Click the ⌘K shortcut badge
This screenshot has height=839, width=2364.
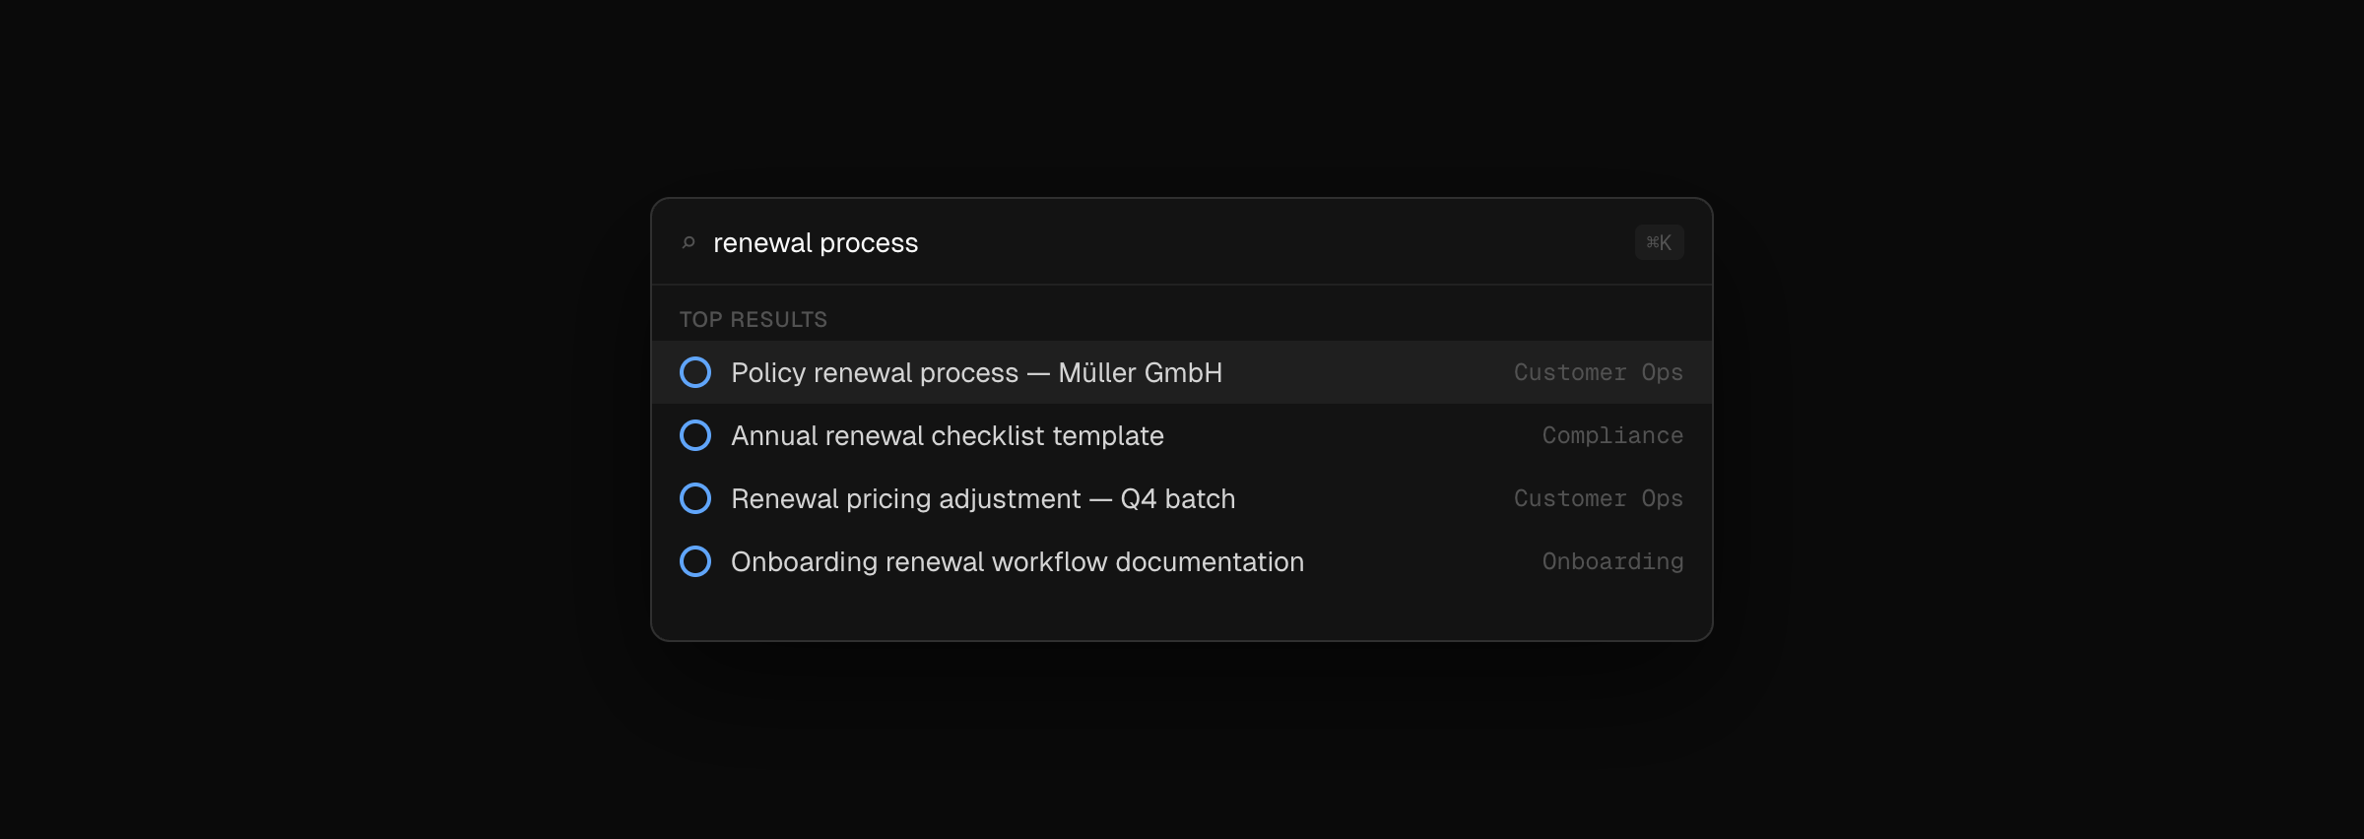point(1659,242)
